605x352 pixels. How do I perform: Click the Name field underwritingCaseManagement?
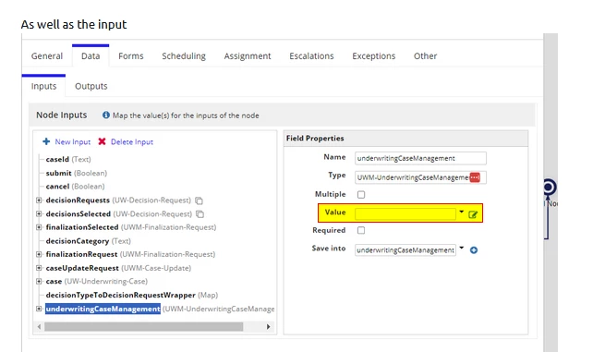pyautogui.click(x=420, y=158)
